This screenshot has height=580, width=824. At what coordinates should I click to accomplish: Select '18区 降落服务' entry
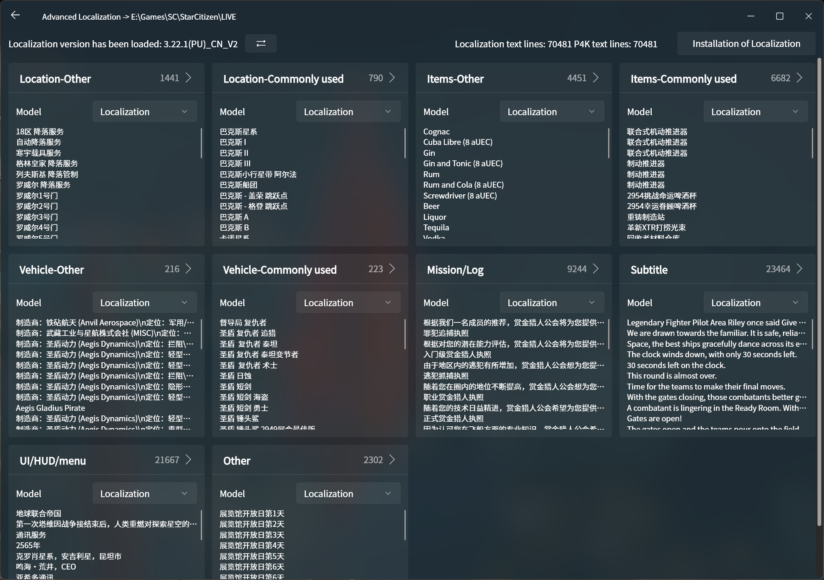pyautogui.click(x=40, y=131)
